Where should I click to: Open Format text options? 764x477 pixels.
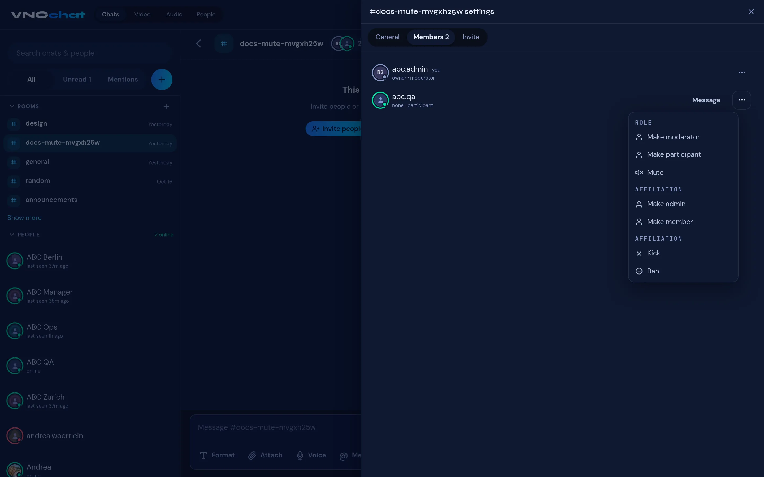point(217,455)
